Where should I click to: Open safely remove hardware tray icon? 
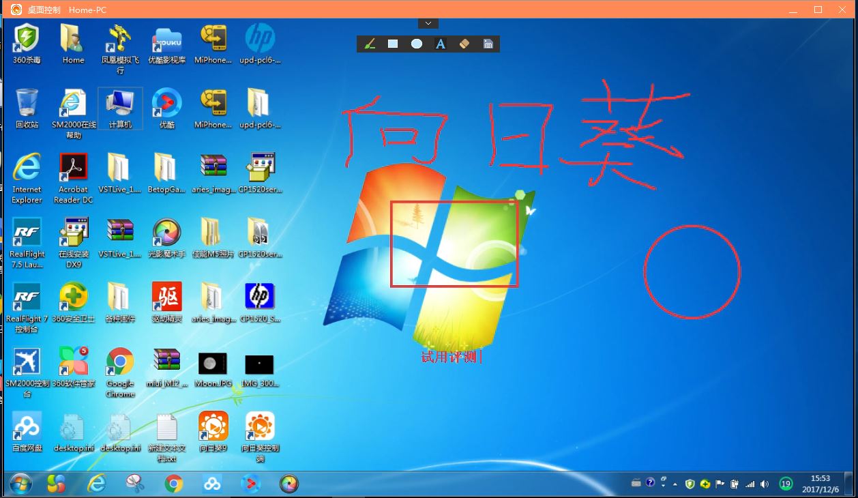[x=735, y=484]
